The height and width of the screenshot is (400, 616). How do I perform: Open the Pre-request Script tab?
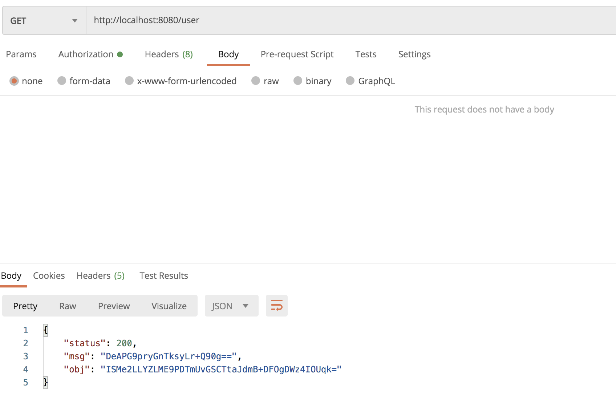(297, 54)
